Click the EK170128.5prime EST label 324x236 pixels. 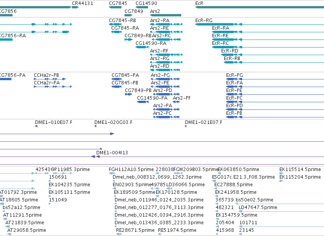176,192
